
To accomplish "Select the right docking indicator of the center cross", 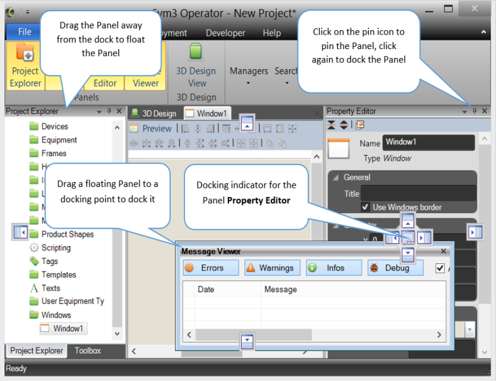I will click(424, 237).
